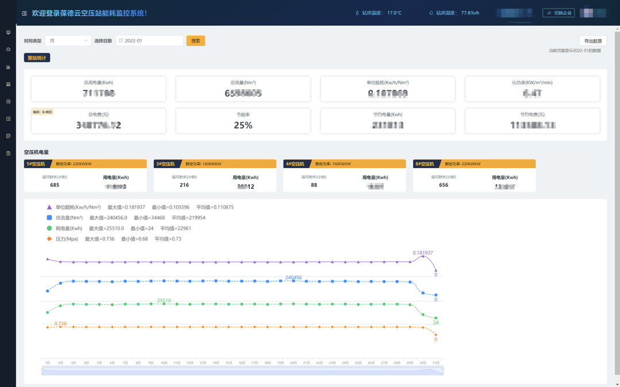
Task: Open the date picker showing 2022-01
Action: pos(149,41)
